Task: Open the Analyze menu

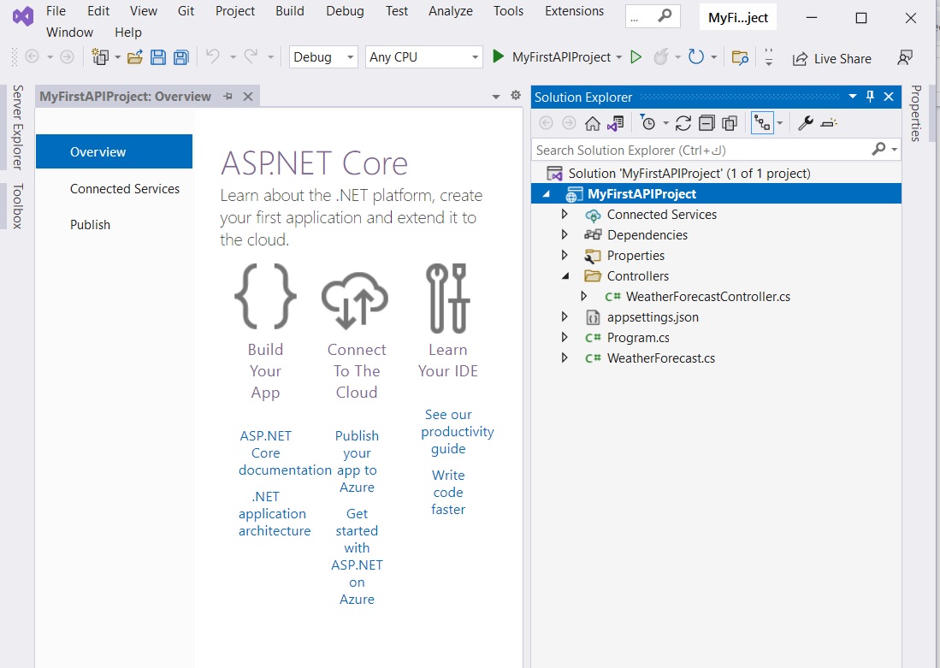Action: coord(450,11)
